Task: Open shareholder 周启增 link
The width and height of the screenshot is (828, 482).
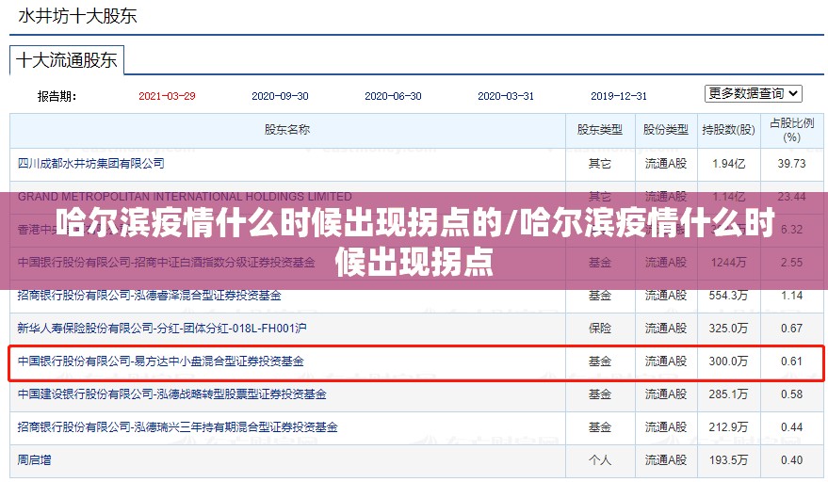Action: [34, 459]
